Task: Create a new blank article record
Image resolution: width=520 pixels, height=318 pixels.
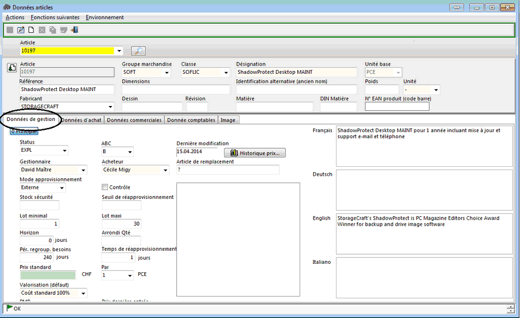Action: [31, 30]
